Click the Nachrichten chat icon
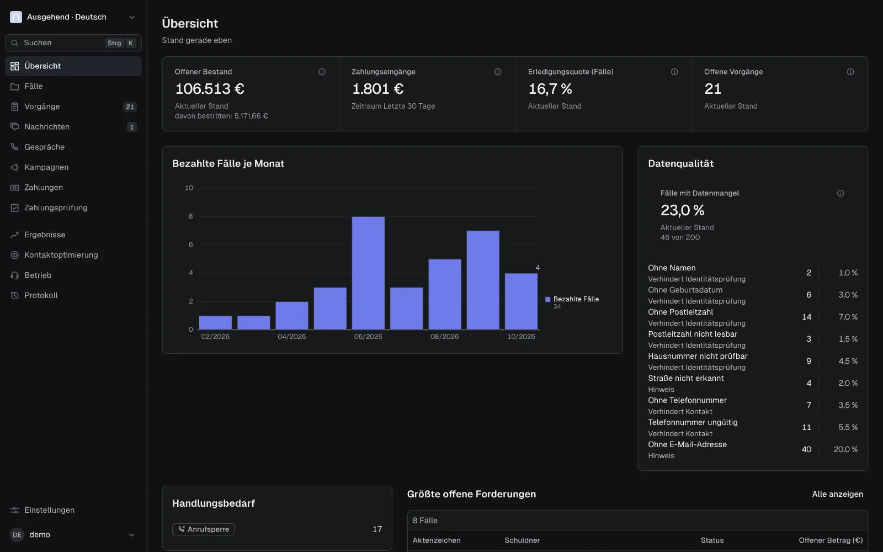The width and height of the screenshot is (883, 552). [15, 127]
